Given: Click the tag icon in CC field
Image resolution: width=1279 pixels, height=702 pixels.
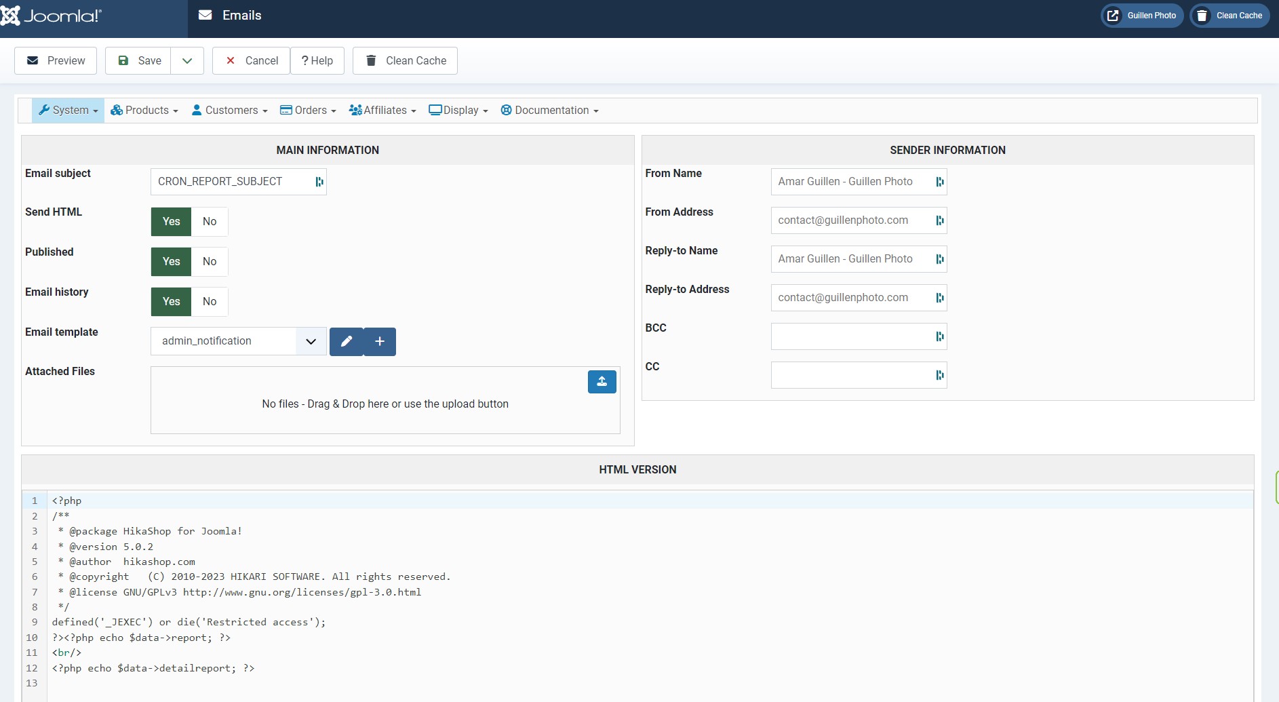Looking at the screenshot, I should coord(939,375).
